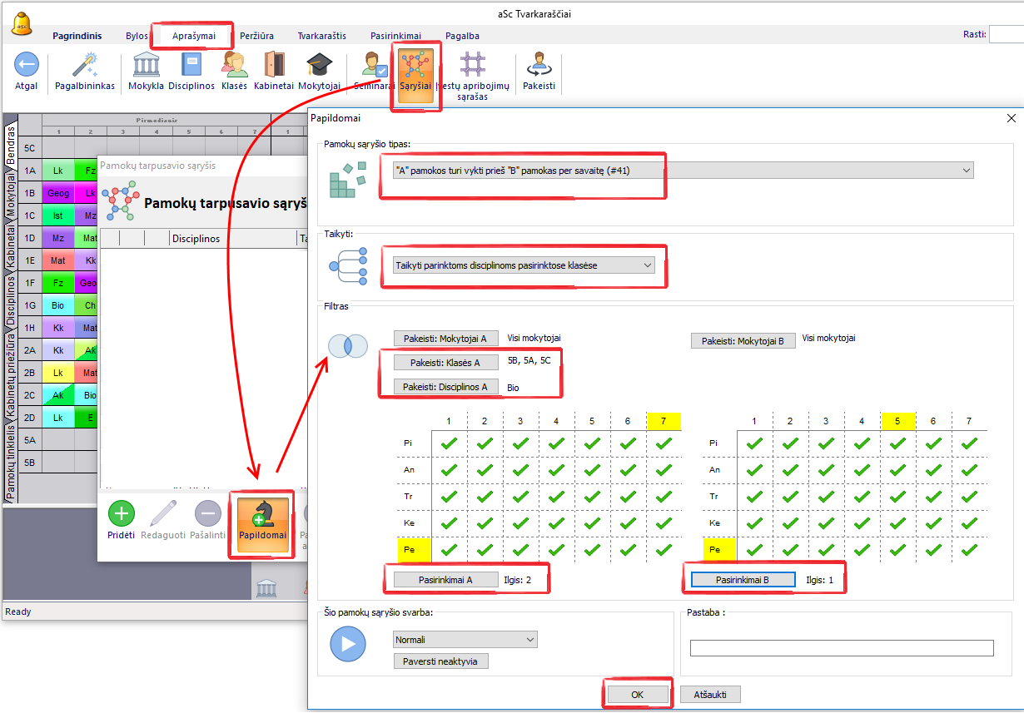Screen dimensions: 1024x718
Task: Select the Disciplinos book icon
Action: point(191,65)
